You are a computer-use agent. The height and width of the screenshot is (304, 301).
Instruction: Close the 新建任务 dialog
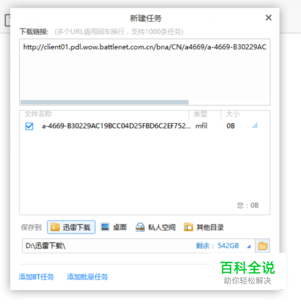click(x=268, y=17)
